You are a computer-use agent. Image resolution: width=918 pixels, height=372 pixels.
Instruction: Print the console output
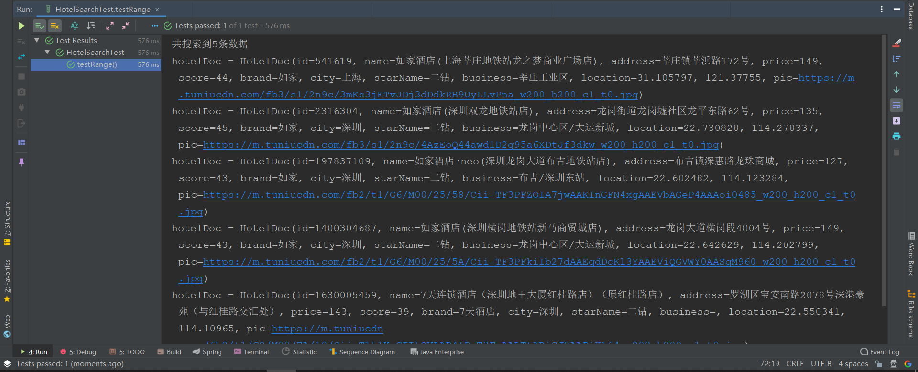click(896, 136)
